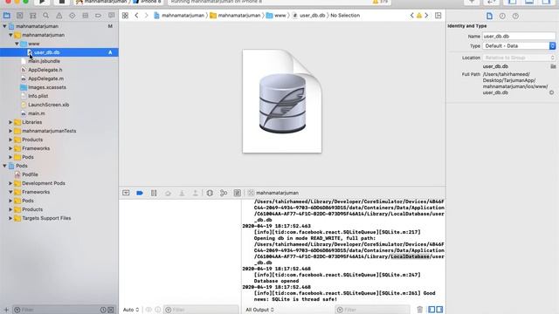Open Debug View Hierarchy
Screen dimensions: 559x314
(210, 193)
